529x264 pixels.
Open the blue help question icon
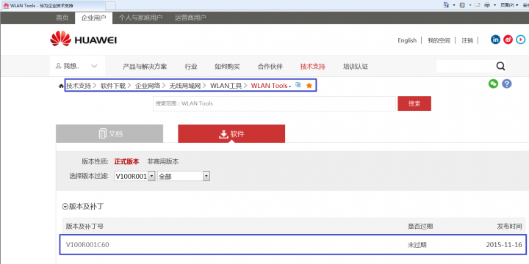point(507,84)
